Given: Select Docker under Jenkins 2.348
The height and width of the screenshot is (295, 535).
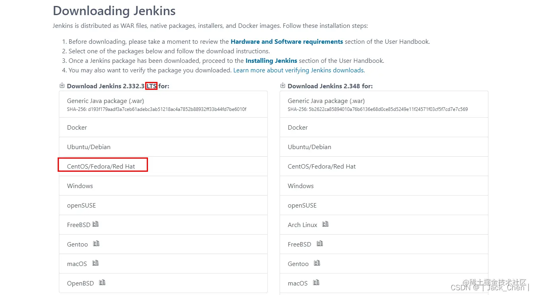Looking at the screenshot, I should pyautogui.click(x=384, y=127).
